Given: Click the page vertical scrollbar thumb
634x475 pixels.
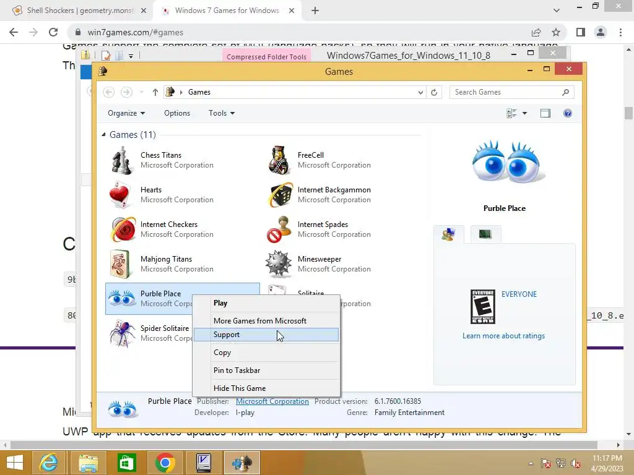Looking at the screenshot, I should coord(628,113).
